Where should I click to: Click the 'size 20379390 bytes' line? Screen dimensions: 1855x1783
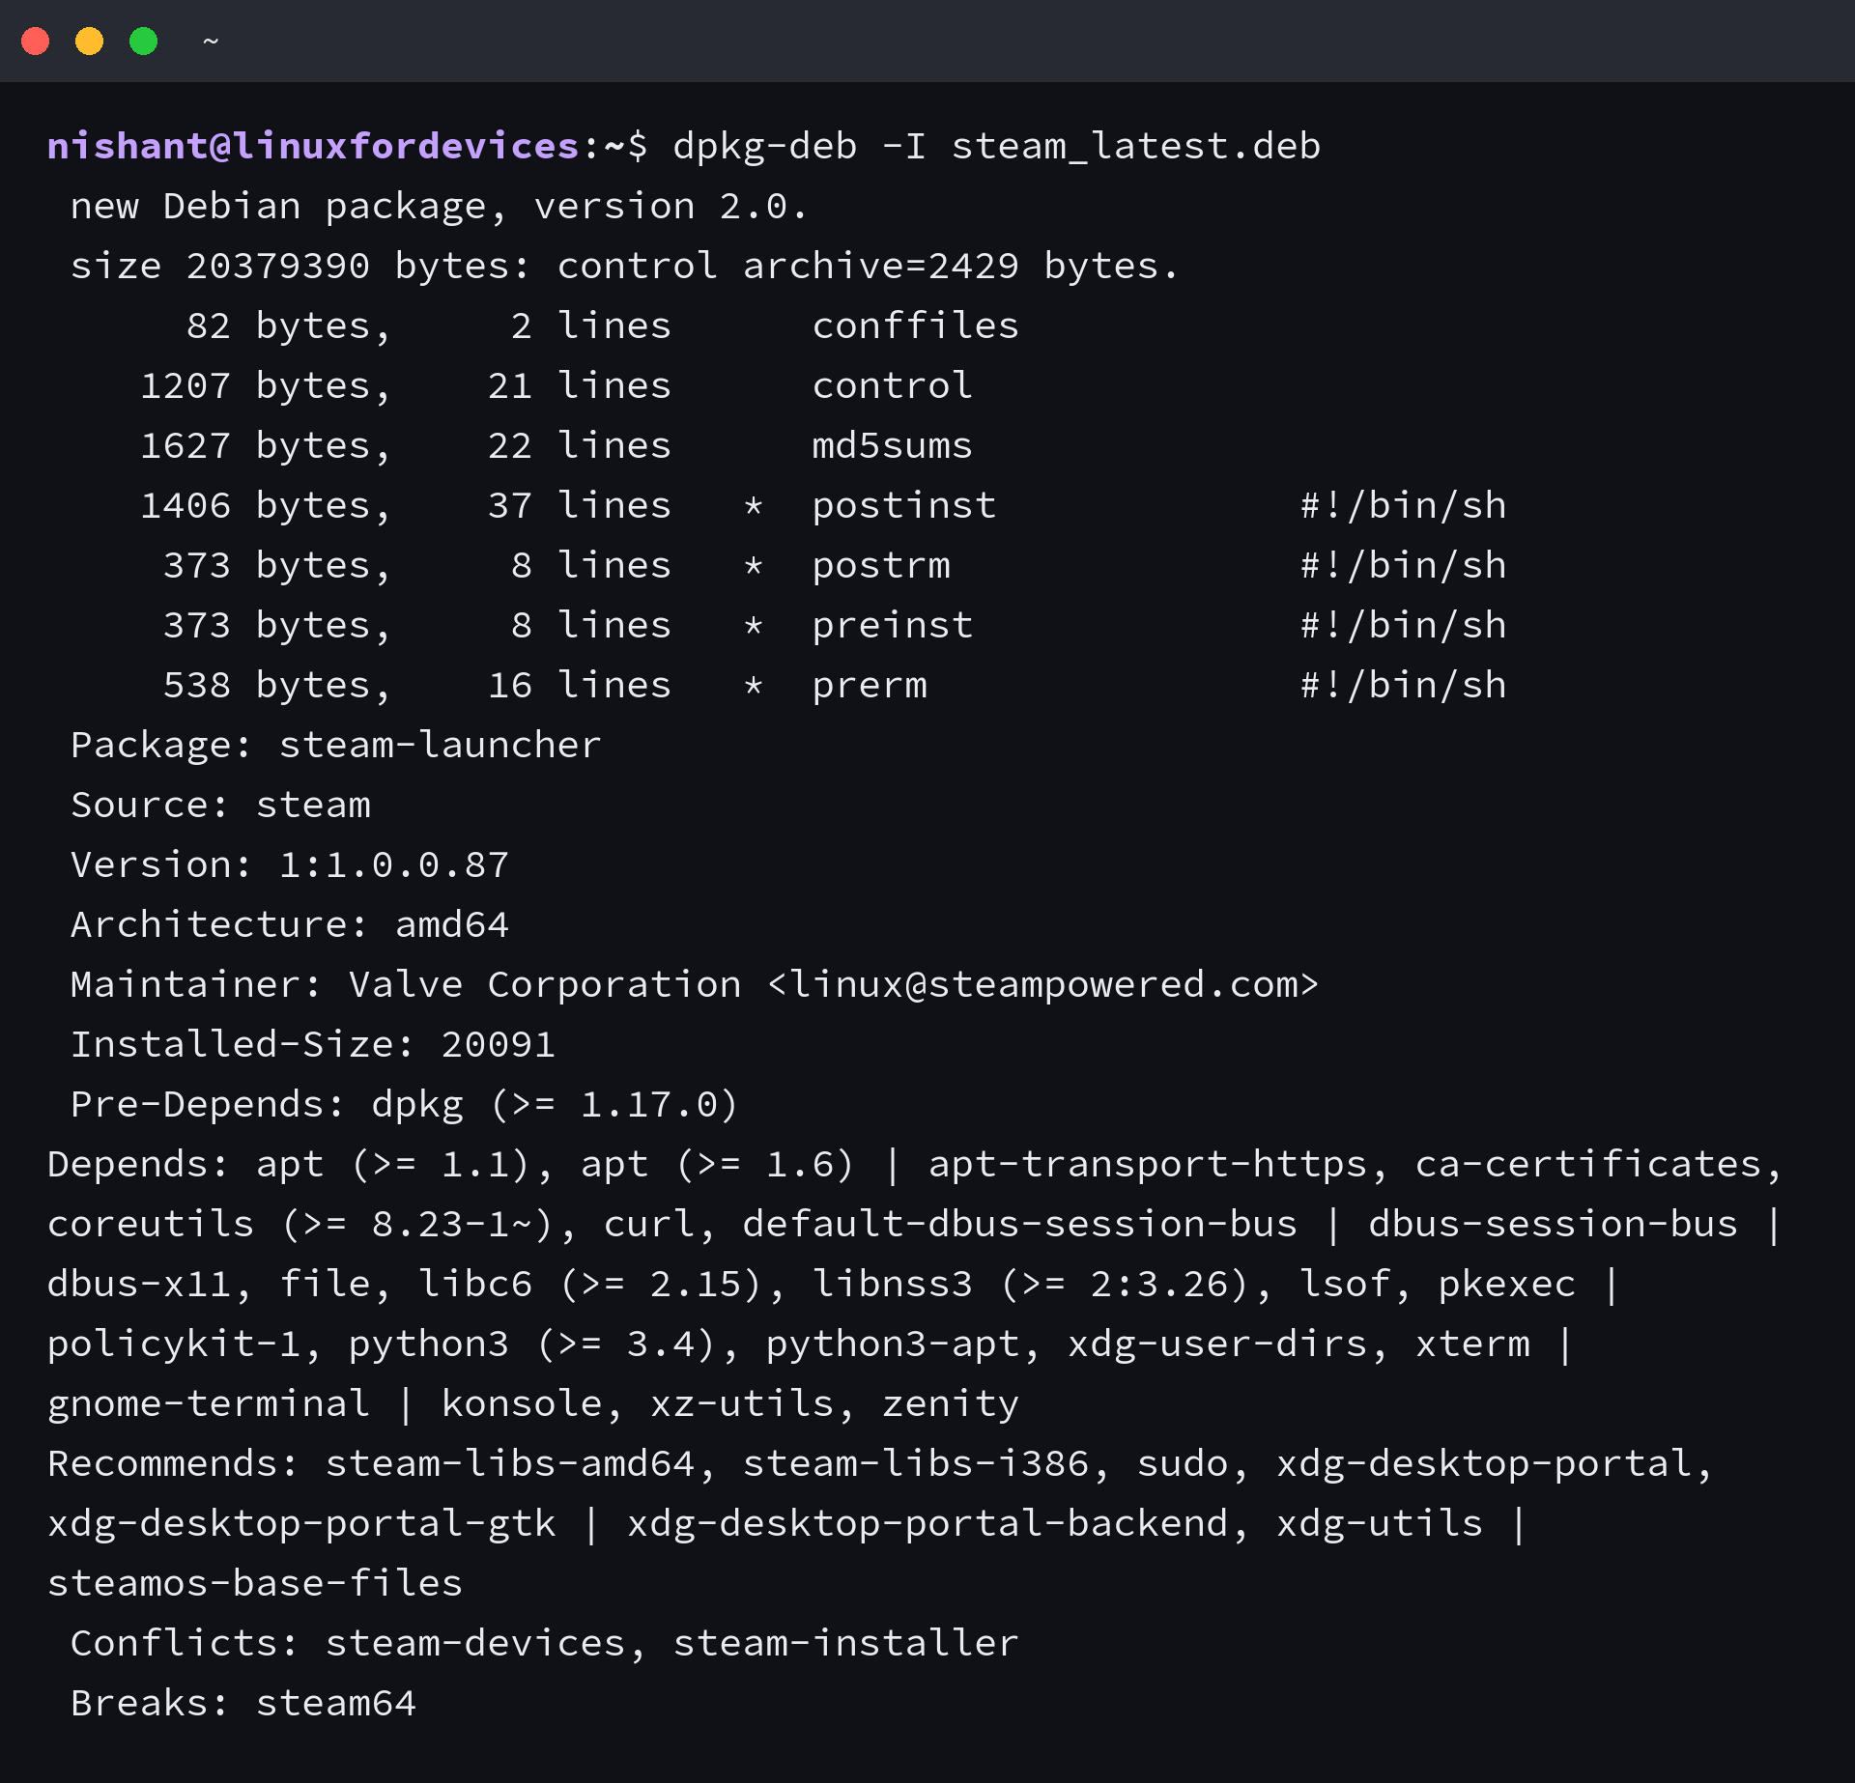[x=625, y=267]
